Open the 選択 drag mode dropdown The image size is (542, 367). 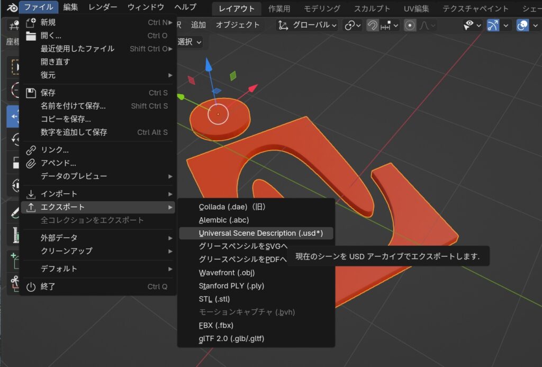[x=189, y=42]
